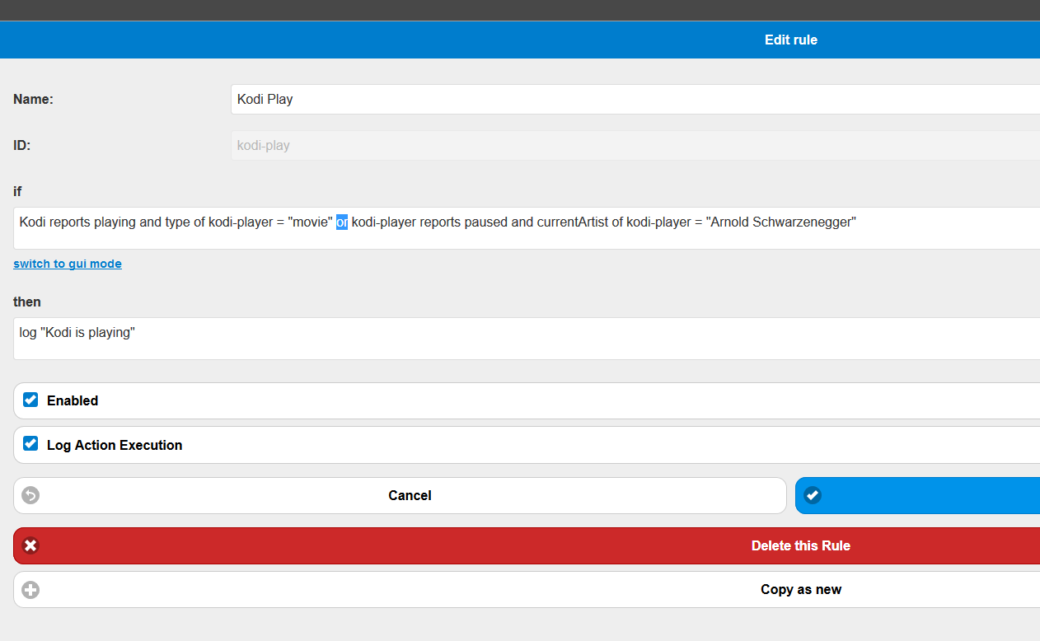Click the X icon on Delete this Rule
The height and width of the screenshot is (641, 1040).
pos(30,545)
